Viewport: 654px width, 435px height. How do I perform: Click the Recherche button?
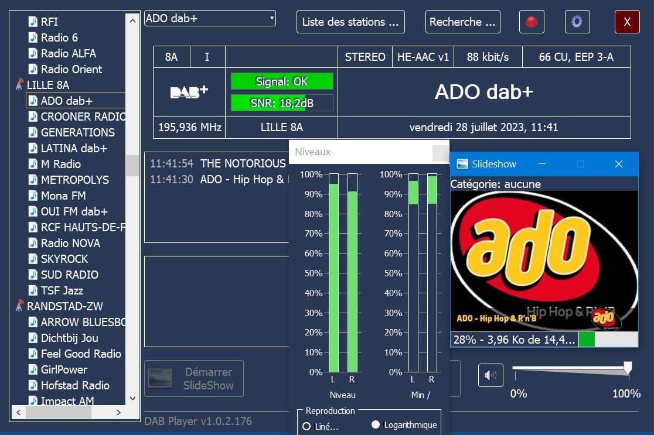462,22
